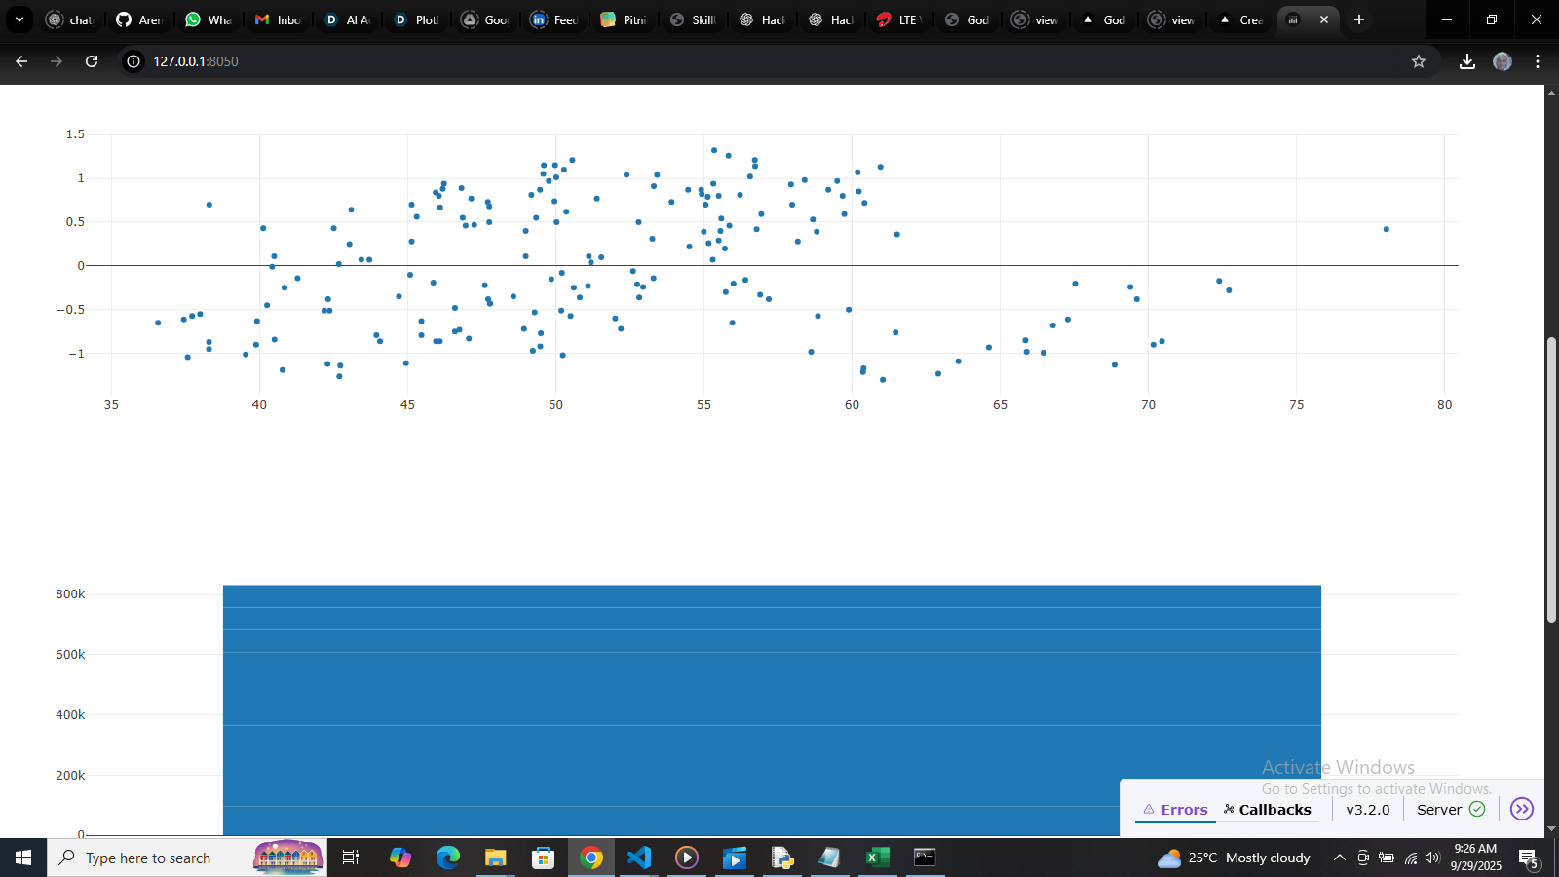Click the Chrome taskbar icon

tap(591, 858)
